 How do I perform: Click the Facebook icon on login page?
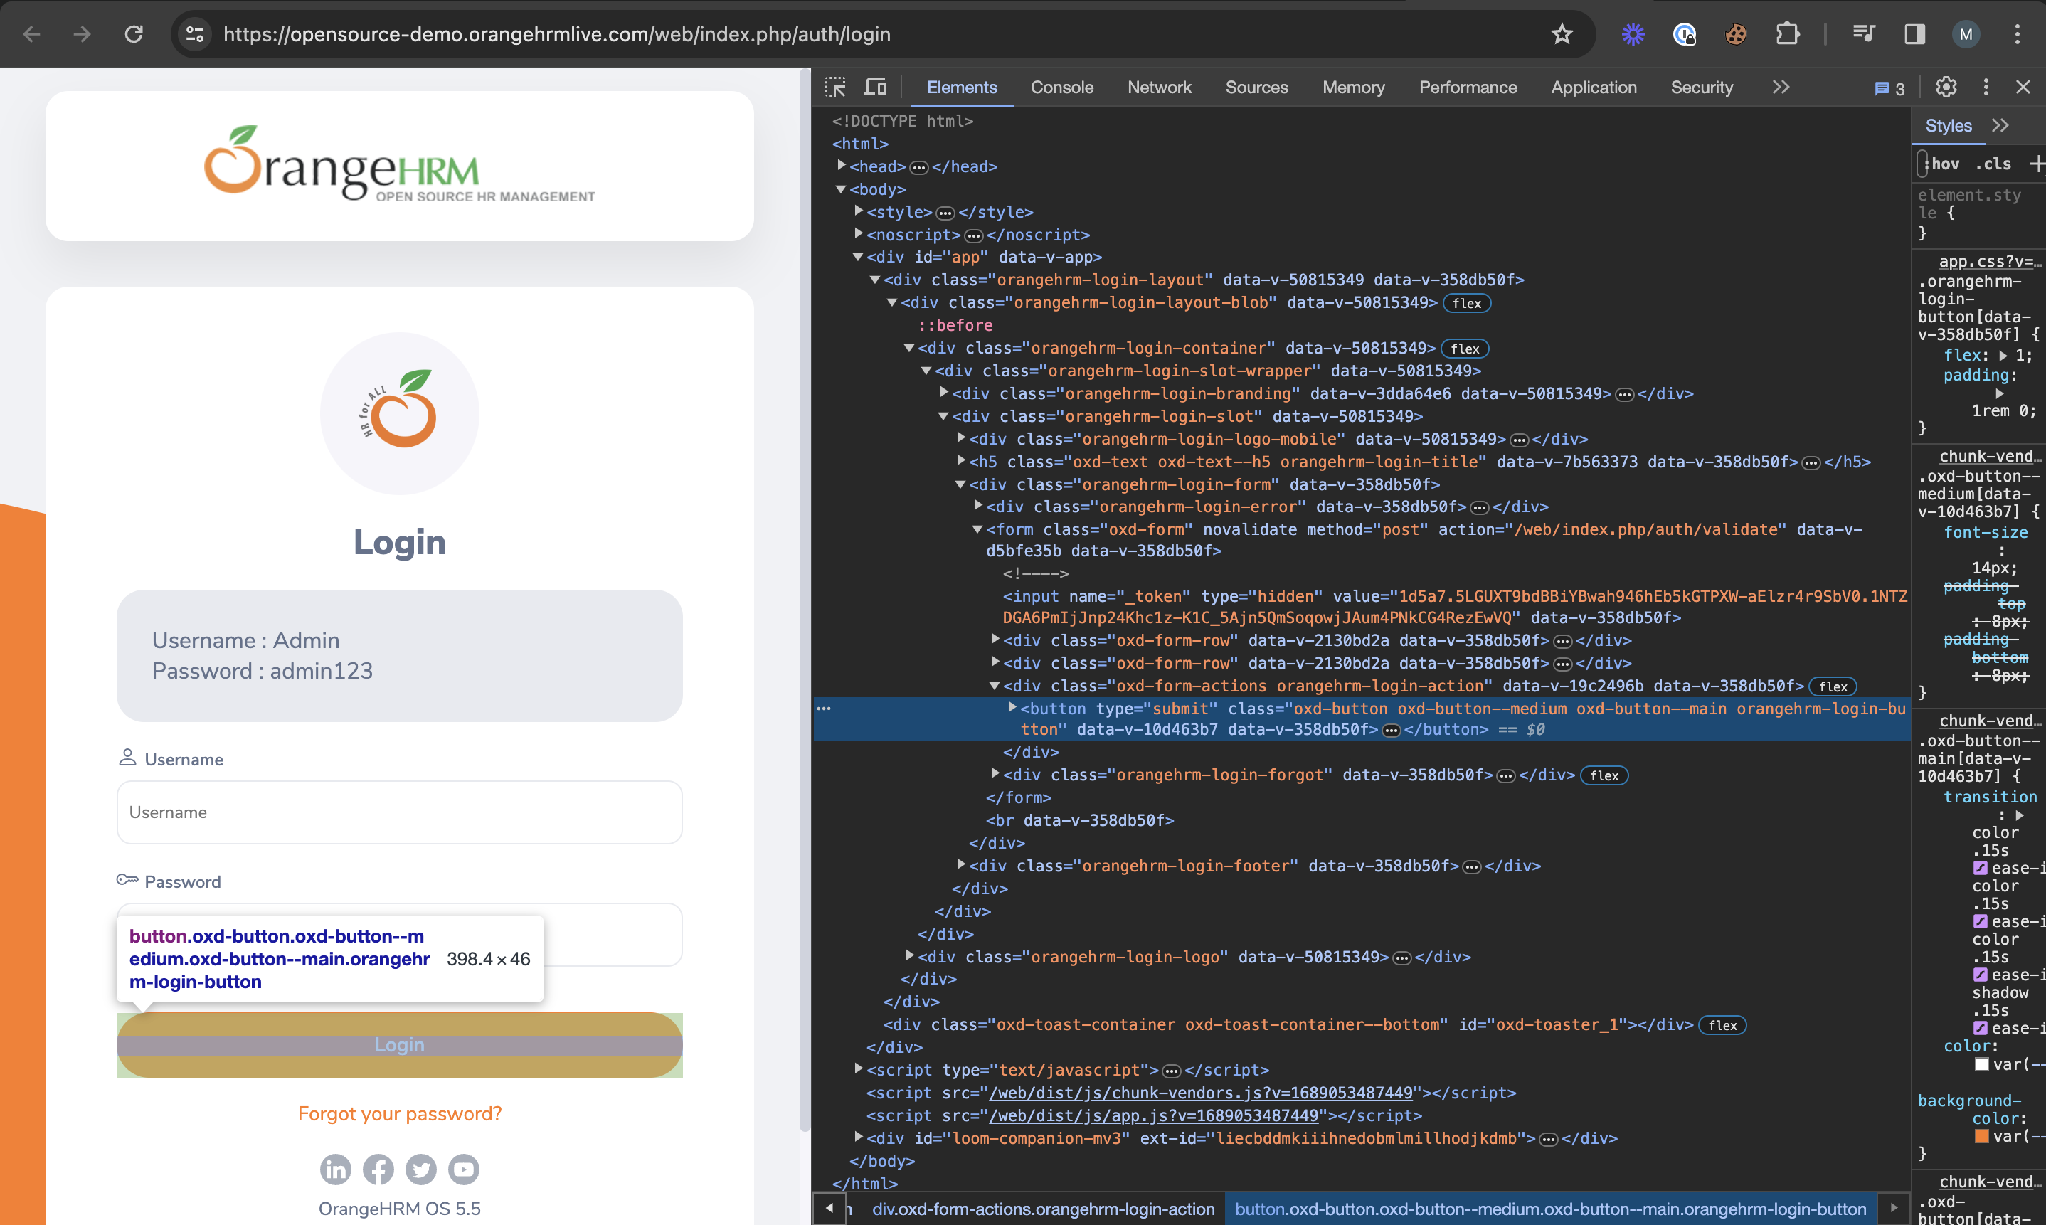click(378, 1169)
